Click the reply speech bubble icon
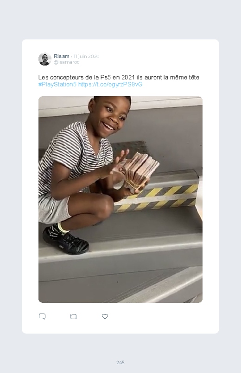 (x=42, y=316)
